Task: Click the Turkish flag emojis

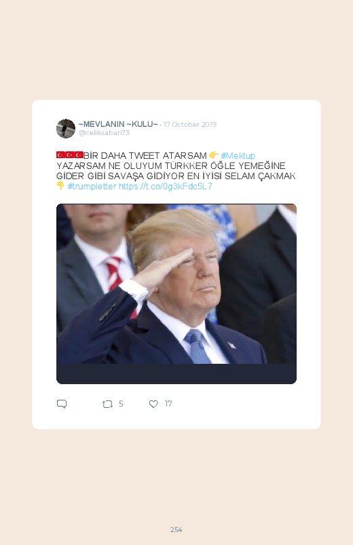Action: point(69,155)
